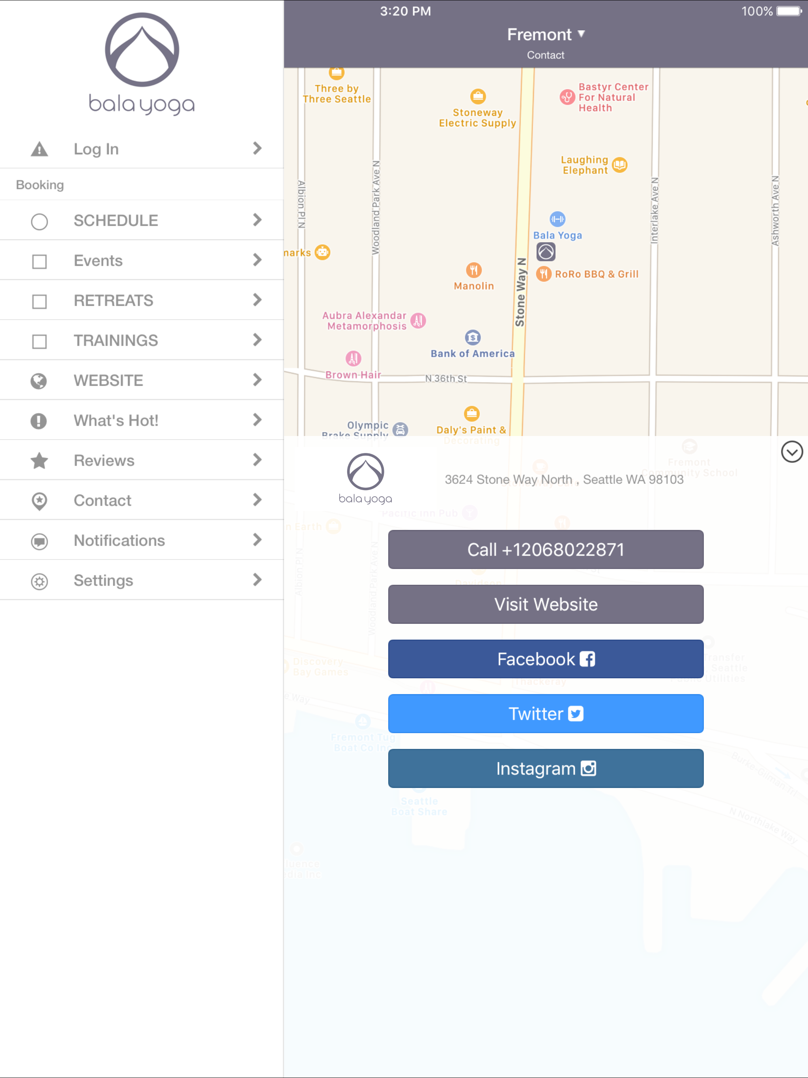808x1078 pixels.
Task: Tap the Log In warning triangle icon
Action: click(x=39, y=149)
